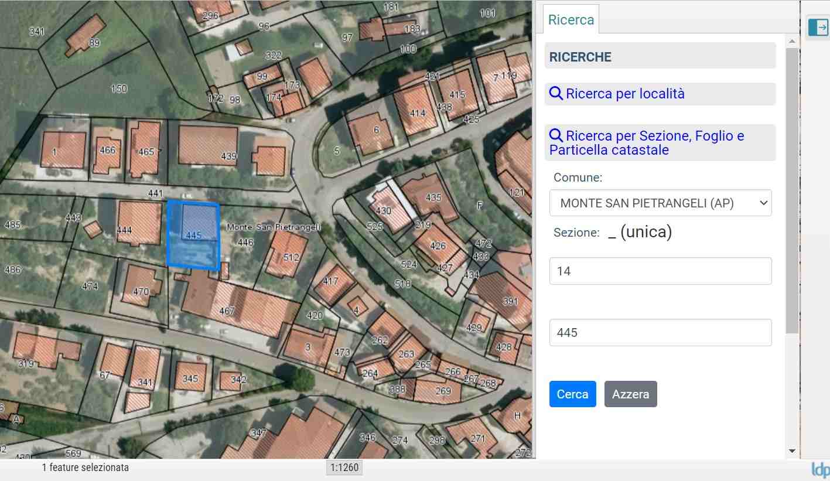Click the Particella field containing 445

660,333
